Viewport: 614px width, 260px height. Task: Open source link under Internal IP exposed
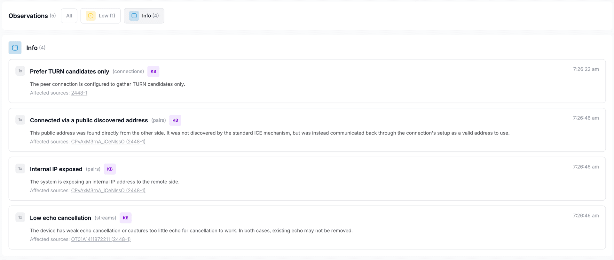(x=108, y=191)
